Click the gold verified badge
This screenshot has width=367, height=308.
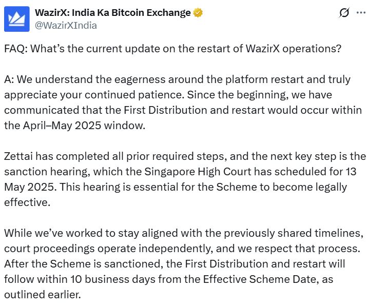tap(198, 13)
